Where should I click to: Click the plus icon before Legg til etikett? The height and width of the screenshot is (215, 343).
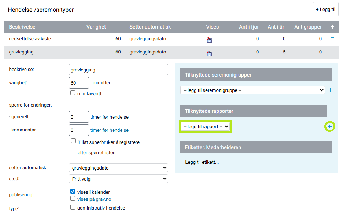182,162
